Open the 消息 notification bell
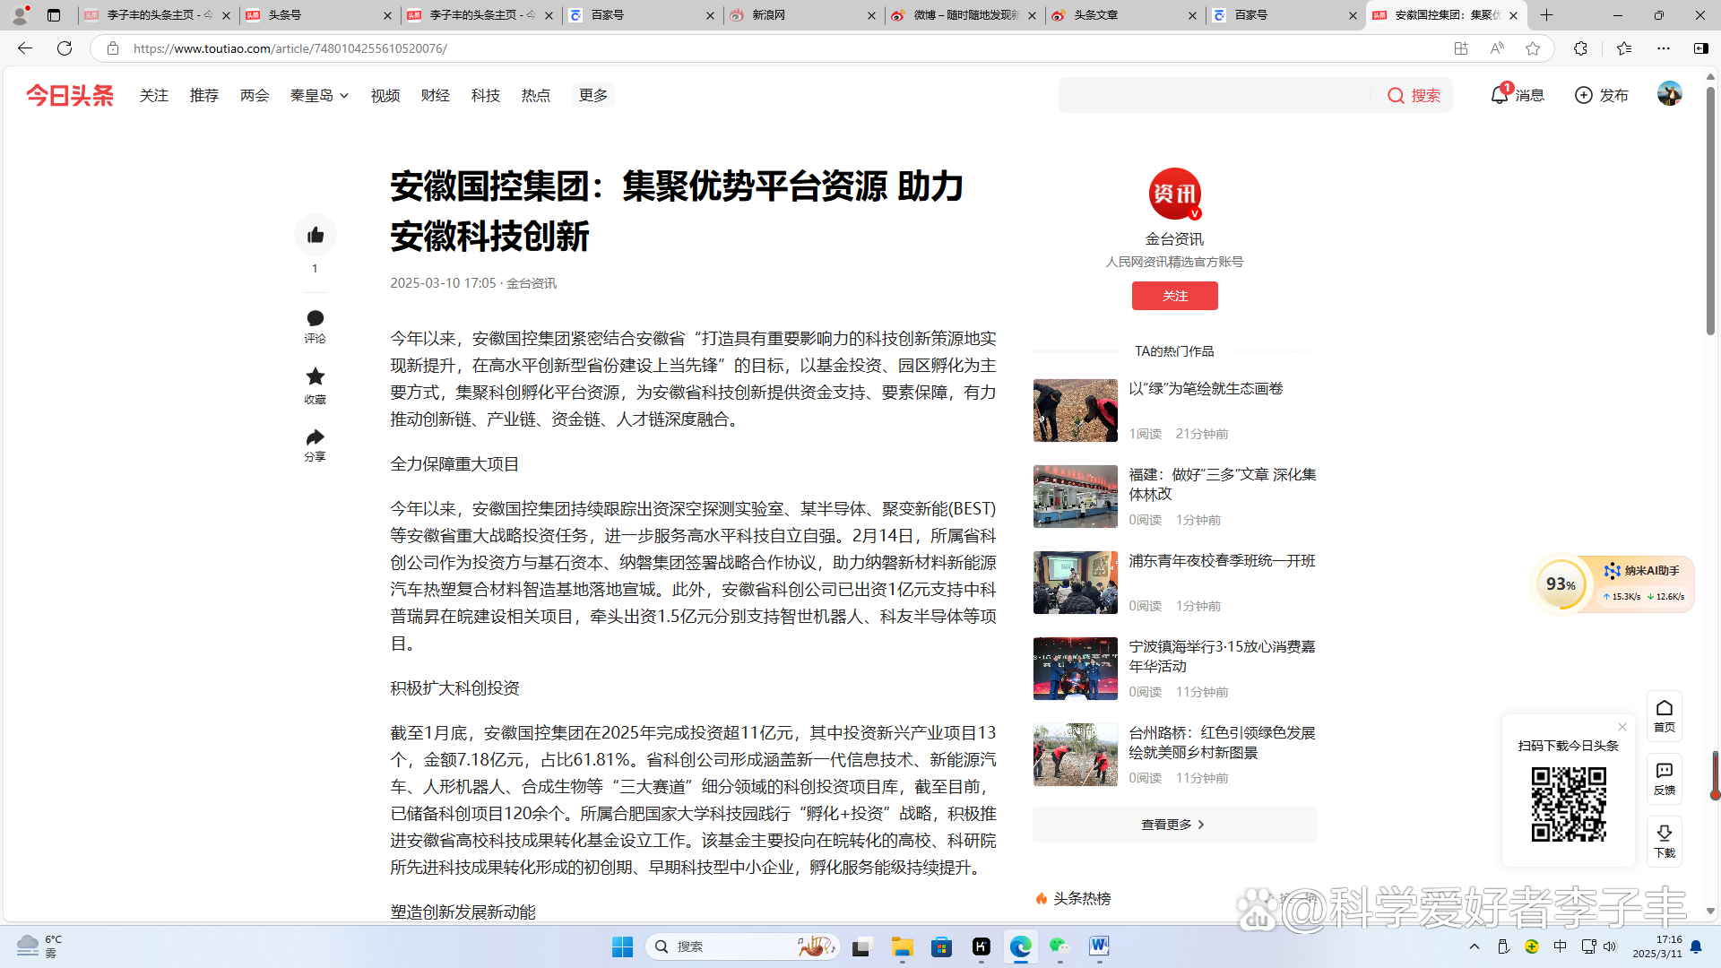Image resolution: width=1721 pixels, height=968 pixels. tap(1498, 94)
